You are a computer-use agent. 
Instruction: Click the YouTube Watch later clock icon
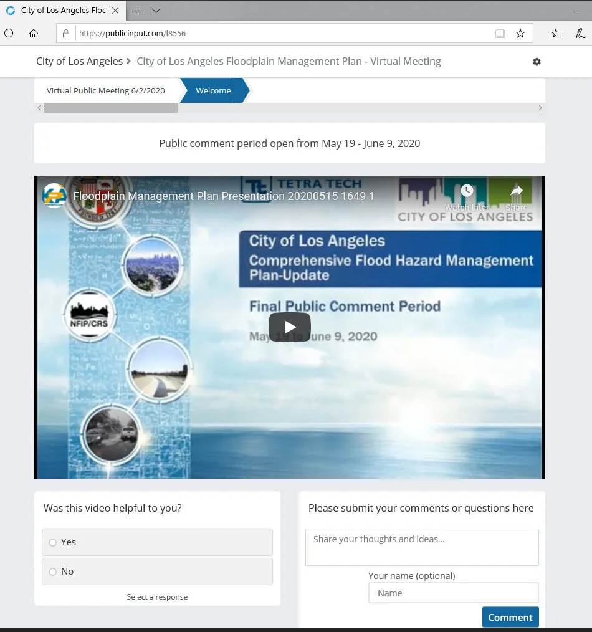pos(467,191)
